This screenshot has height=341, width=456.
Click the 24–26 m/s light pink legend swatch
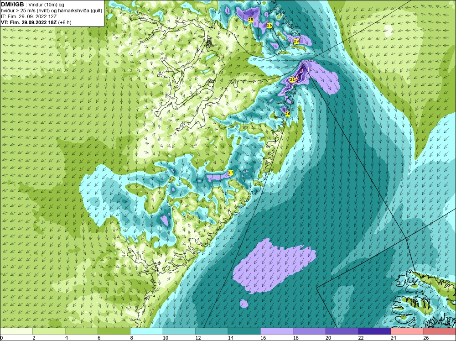(x=407, y=331)
